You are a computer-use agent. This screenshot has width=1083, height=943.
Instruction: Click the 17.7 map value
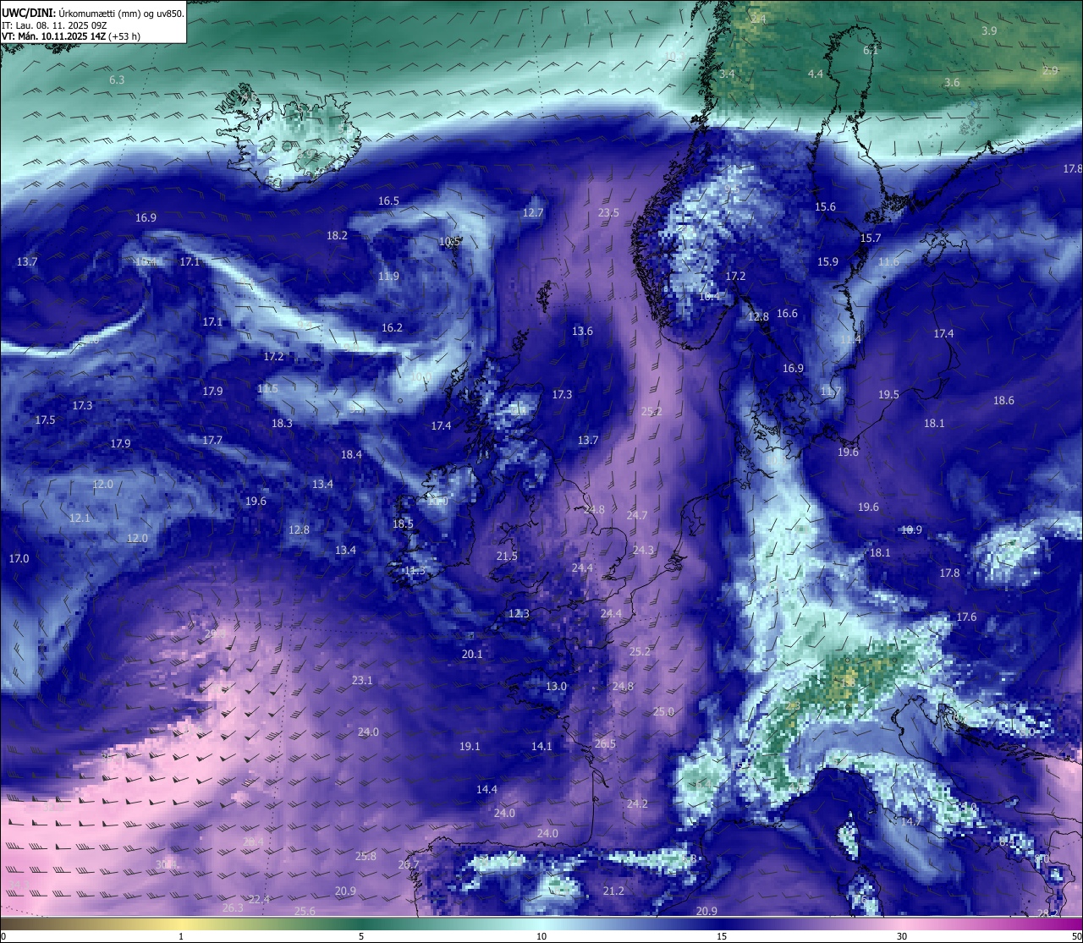click(212, 440)
